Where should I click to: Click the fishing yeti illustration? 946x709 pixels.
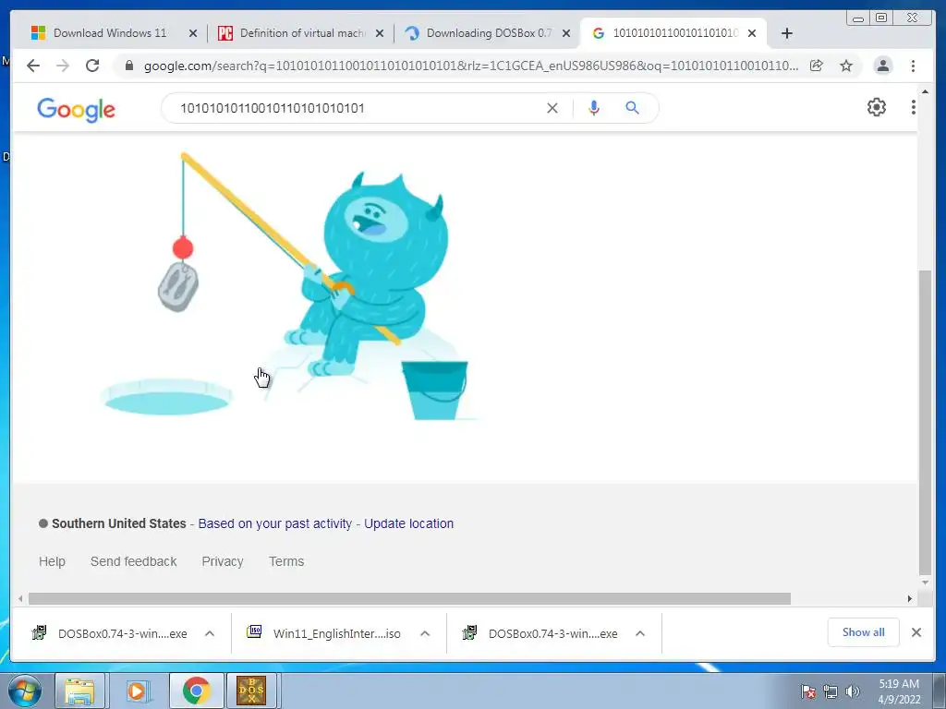click(289, 286)
